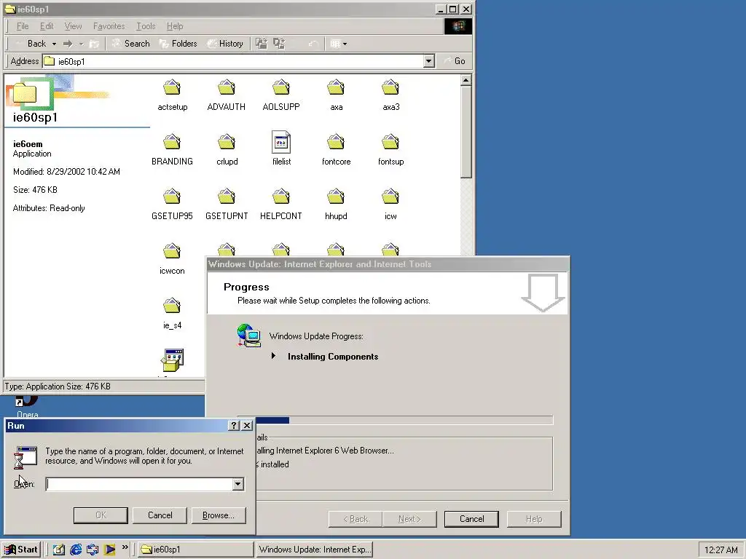This screenshot has width=746, height=559.
Task: Open the Help menu
Action: (x=175, y=26)
